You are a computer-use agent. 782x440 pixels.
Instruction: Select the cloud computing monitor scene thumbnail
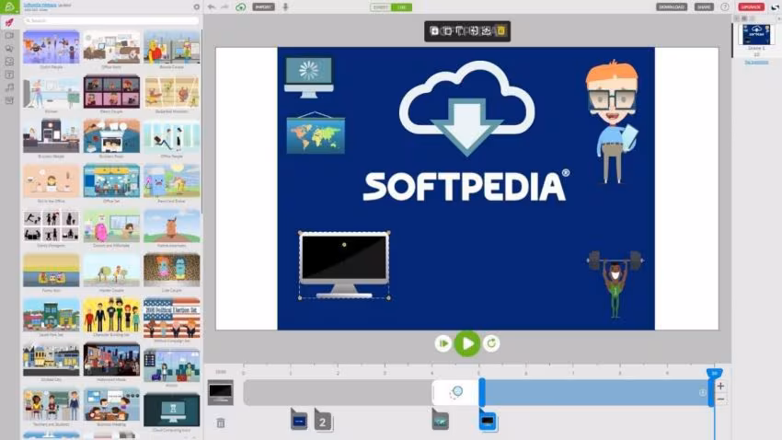point(171,410)
